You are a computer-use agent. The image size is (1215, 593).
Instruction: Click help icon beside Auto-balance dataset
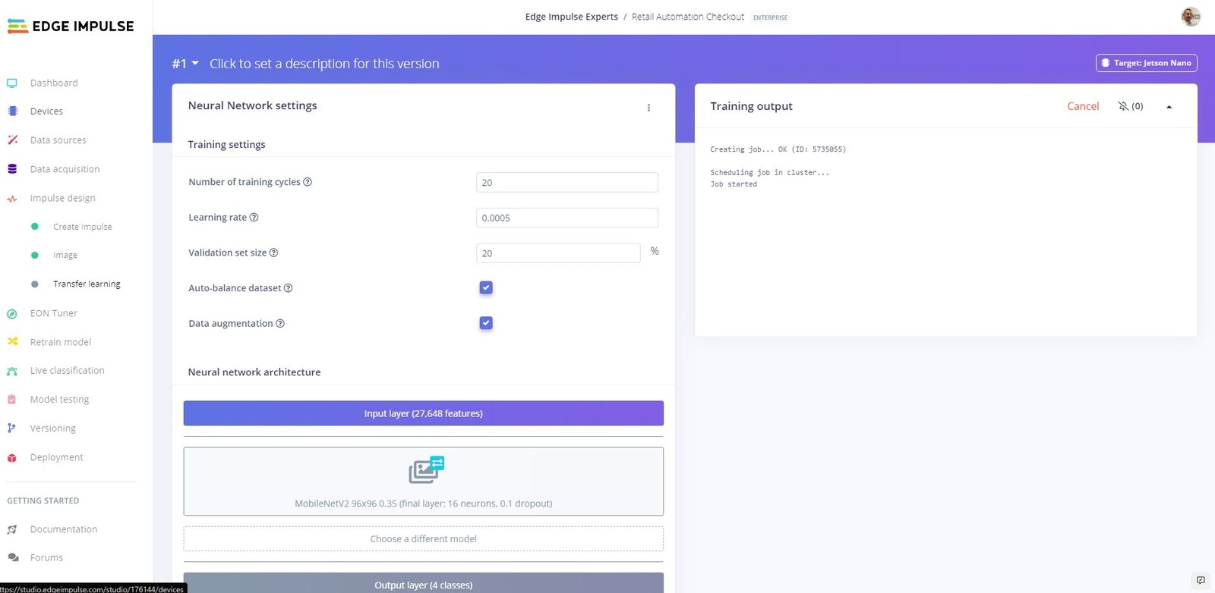pos(288,288)
